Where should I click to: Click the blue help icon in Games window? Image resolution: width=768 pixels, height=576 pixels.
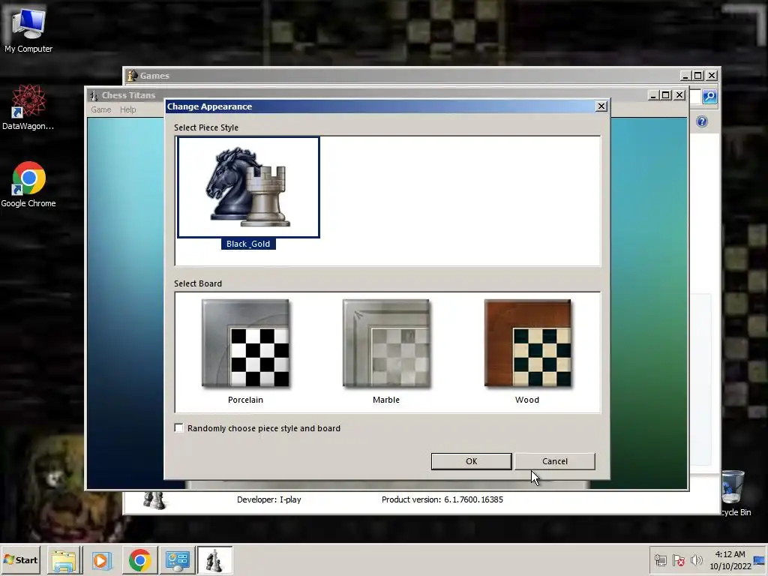click(x=702, y=121)
